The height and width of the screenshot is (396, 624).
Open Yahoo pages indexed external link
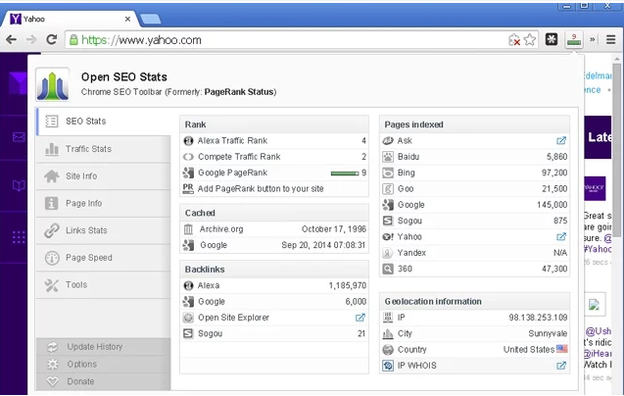(561, 236)
